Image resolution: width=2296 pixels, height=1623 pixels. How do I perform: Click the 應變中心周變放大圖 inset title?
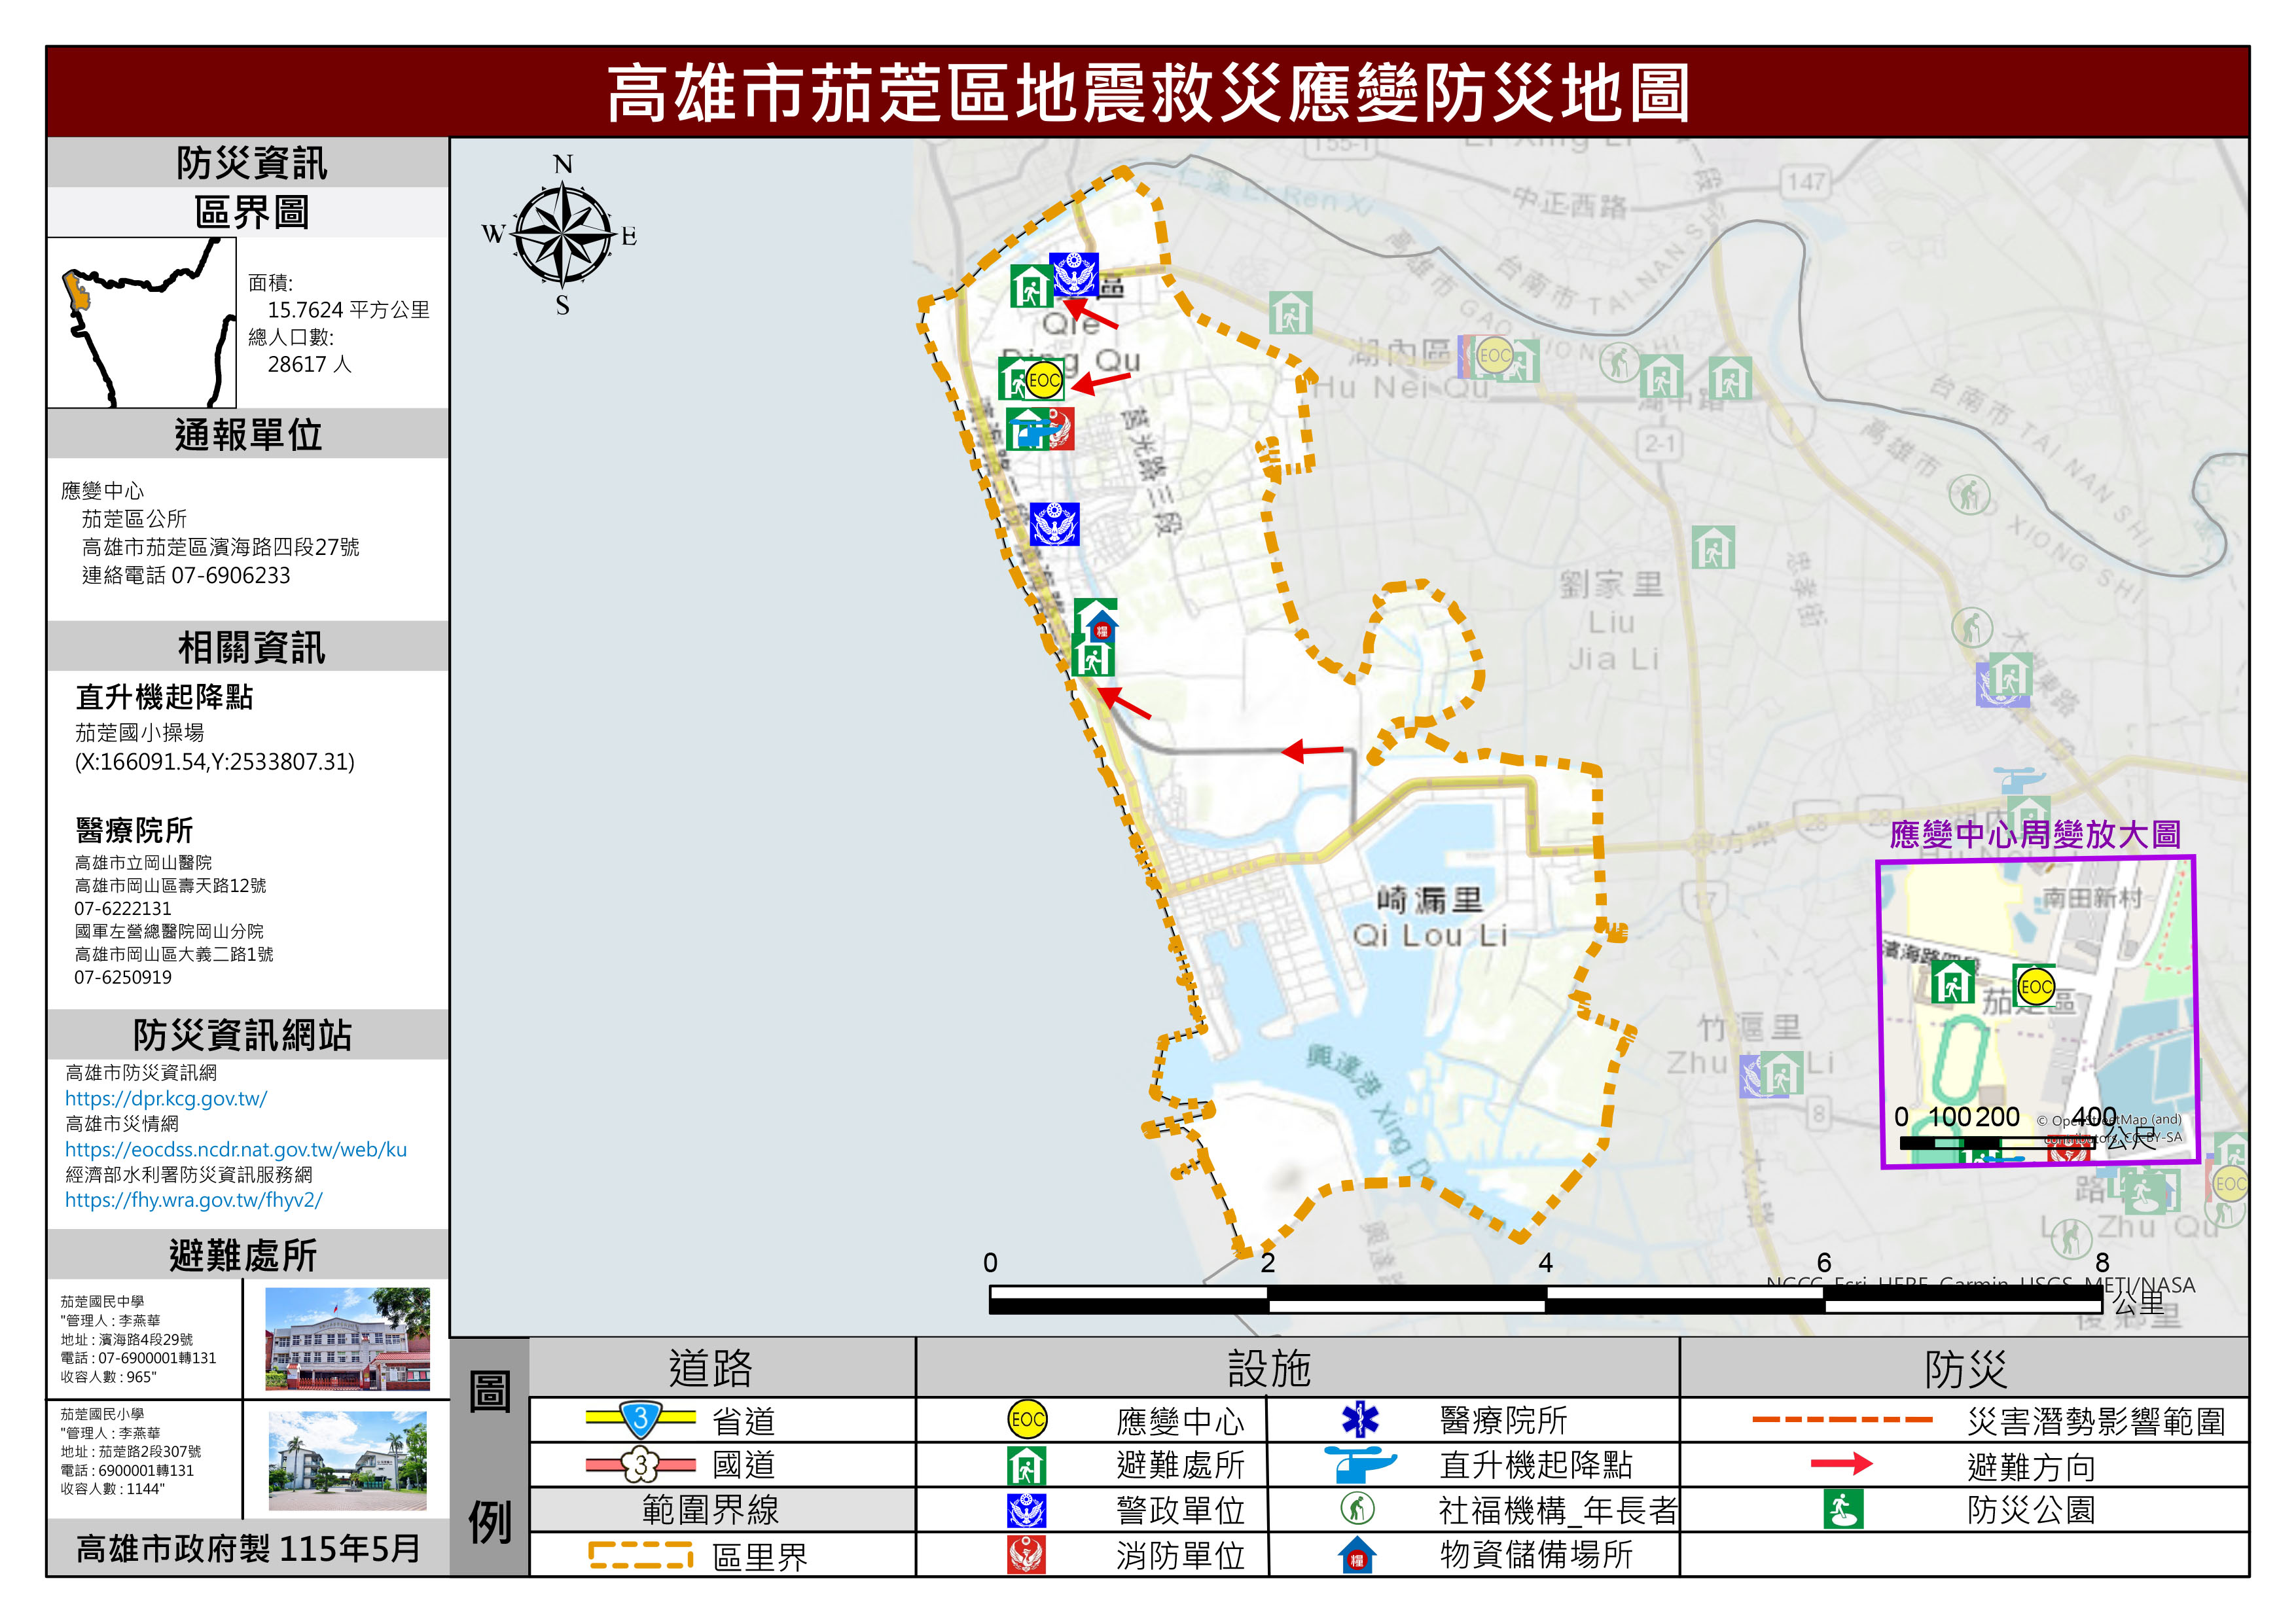(x=2036, y=834)
